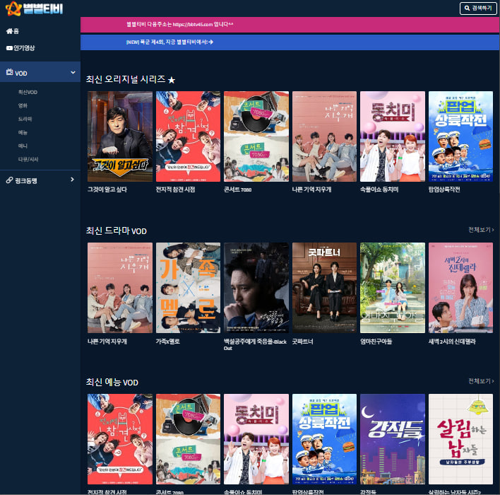Click the pink next-address notice banner
The height and width of the screenshot is (495, 500).
click(x=290, y=25)
